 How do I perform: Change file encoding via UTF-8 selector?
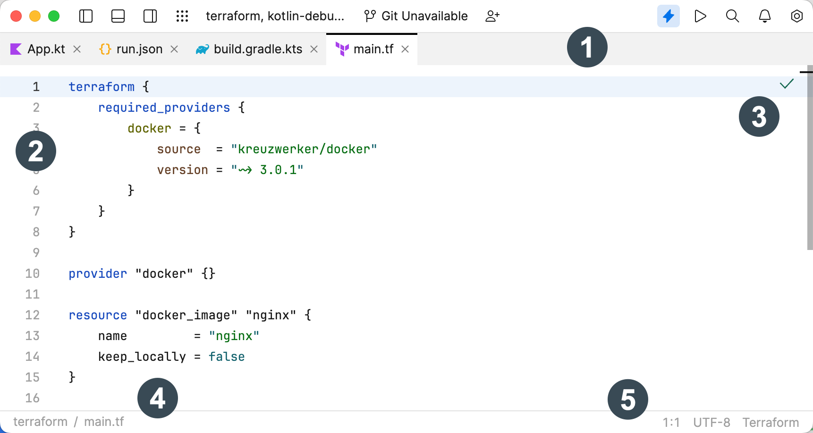[711, 422]
